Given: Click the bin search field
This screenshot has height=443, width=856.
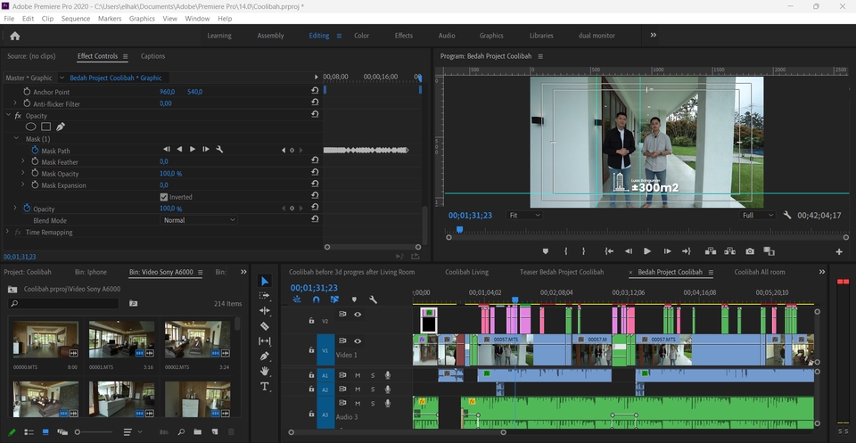Looking at the screenshot, I should [x=64, y=303].
